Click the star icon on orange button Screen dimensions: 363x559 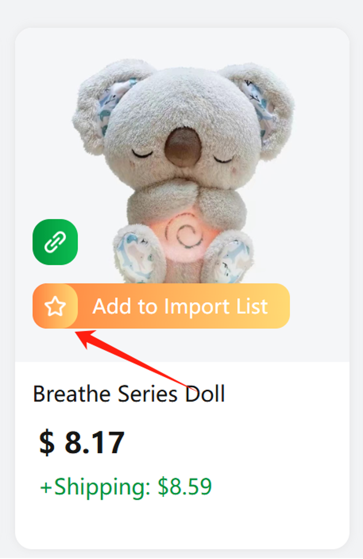(x=55, y=306)
